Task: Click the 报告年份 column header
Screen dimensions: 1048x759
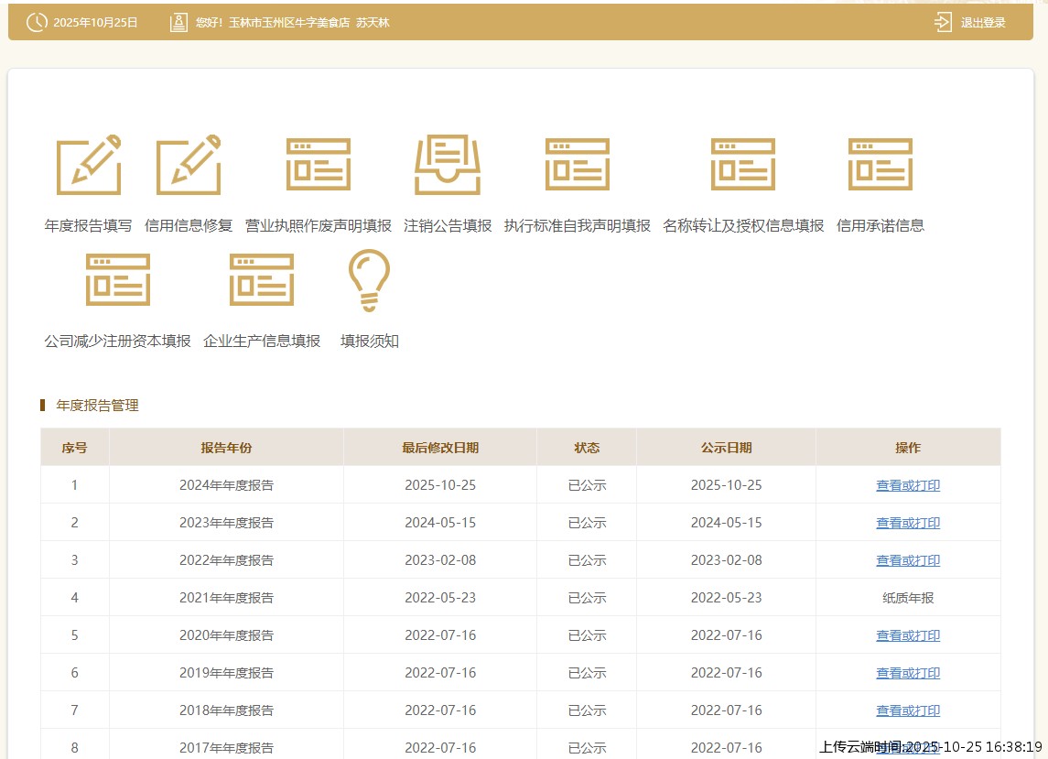Action: point(226,448)
